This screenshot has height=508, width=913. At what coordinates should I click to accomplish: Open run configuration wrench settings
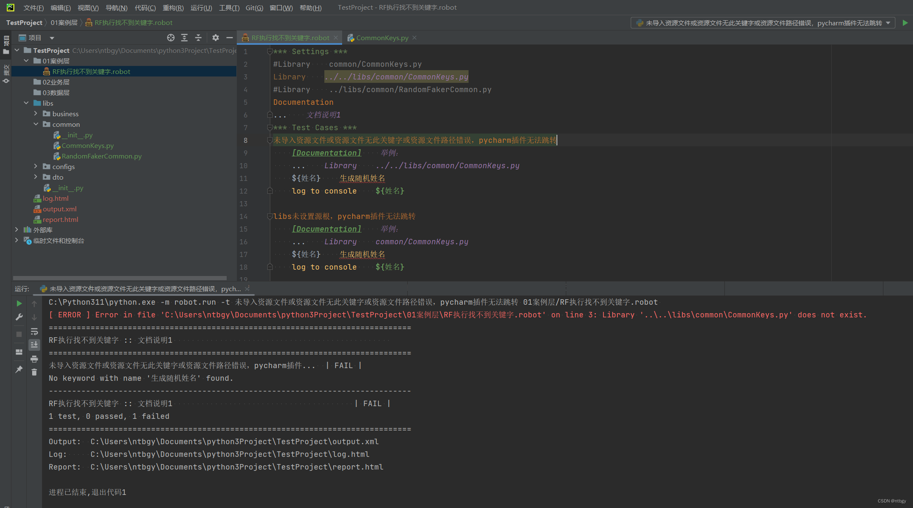[19, 317]
